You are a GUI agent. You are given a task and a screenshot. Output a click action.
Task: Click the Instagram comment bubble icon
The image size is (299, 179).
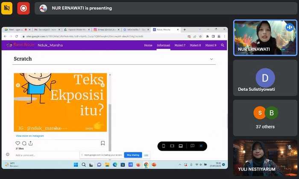click(x=24, y=143)
